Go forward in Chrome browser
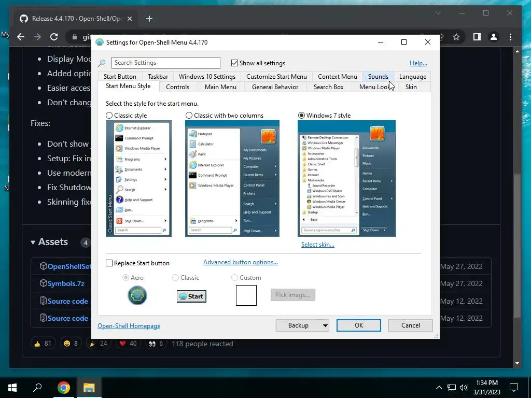The height and width of the screenshot is (398, 531). tap(37, 37)
